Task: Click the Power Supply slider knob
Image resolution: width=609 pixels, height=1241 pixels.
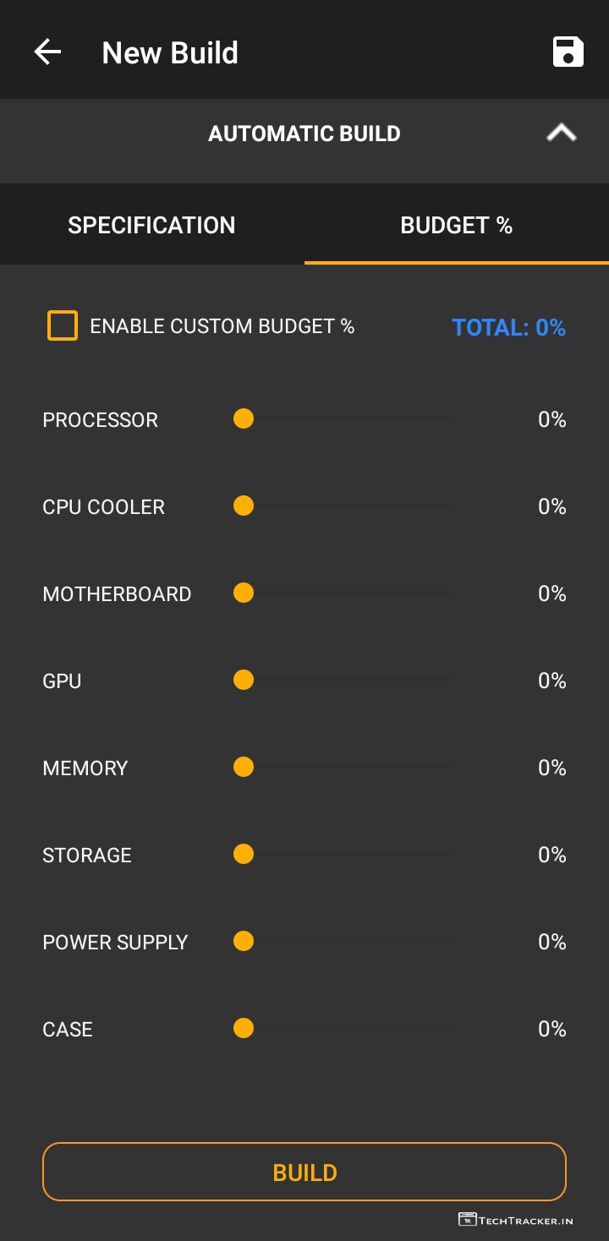Action: 244,941
